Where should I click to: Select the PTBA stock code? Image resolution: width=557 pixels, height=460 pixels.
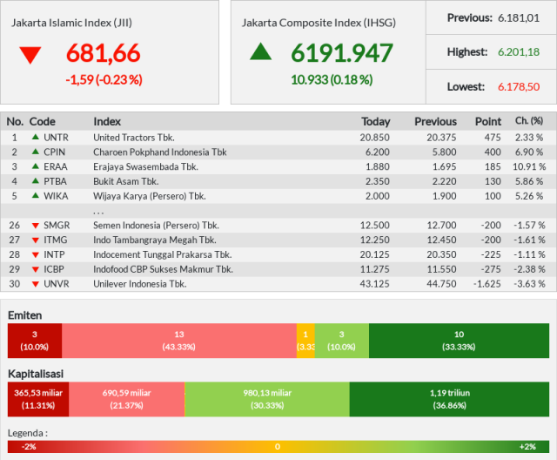(x=55, y=181)
